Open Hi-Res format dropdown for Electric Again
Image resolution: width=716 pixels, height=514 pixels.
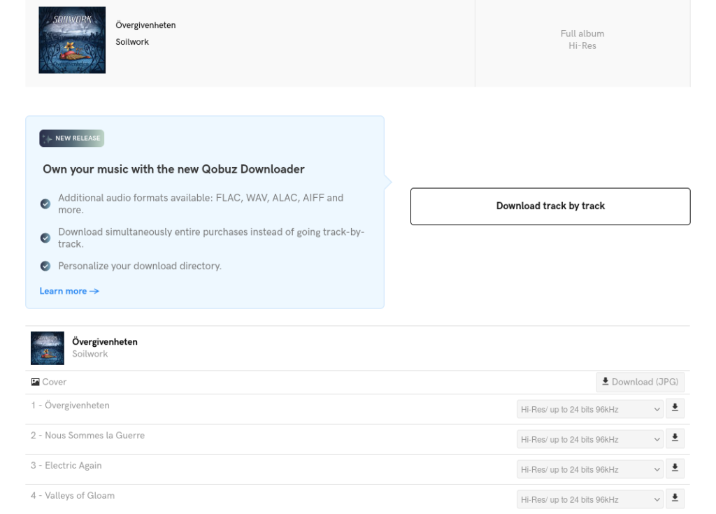click(589, 469)
